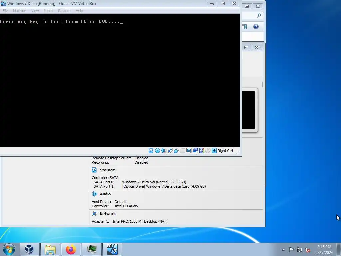The width and height of the screenshot is (341, 256).
Task: Toggle the preview pane icon in Explorer window
Action: point(245,27)
